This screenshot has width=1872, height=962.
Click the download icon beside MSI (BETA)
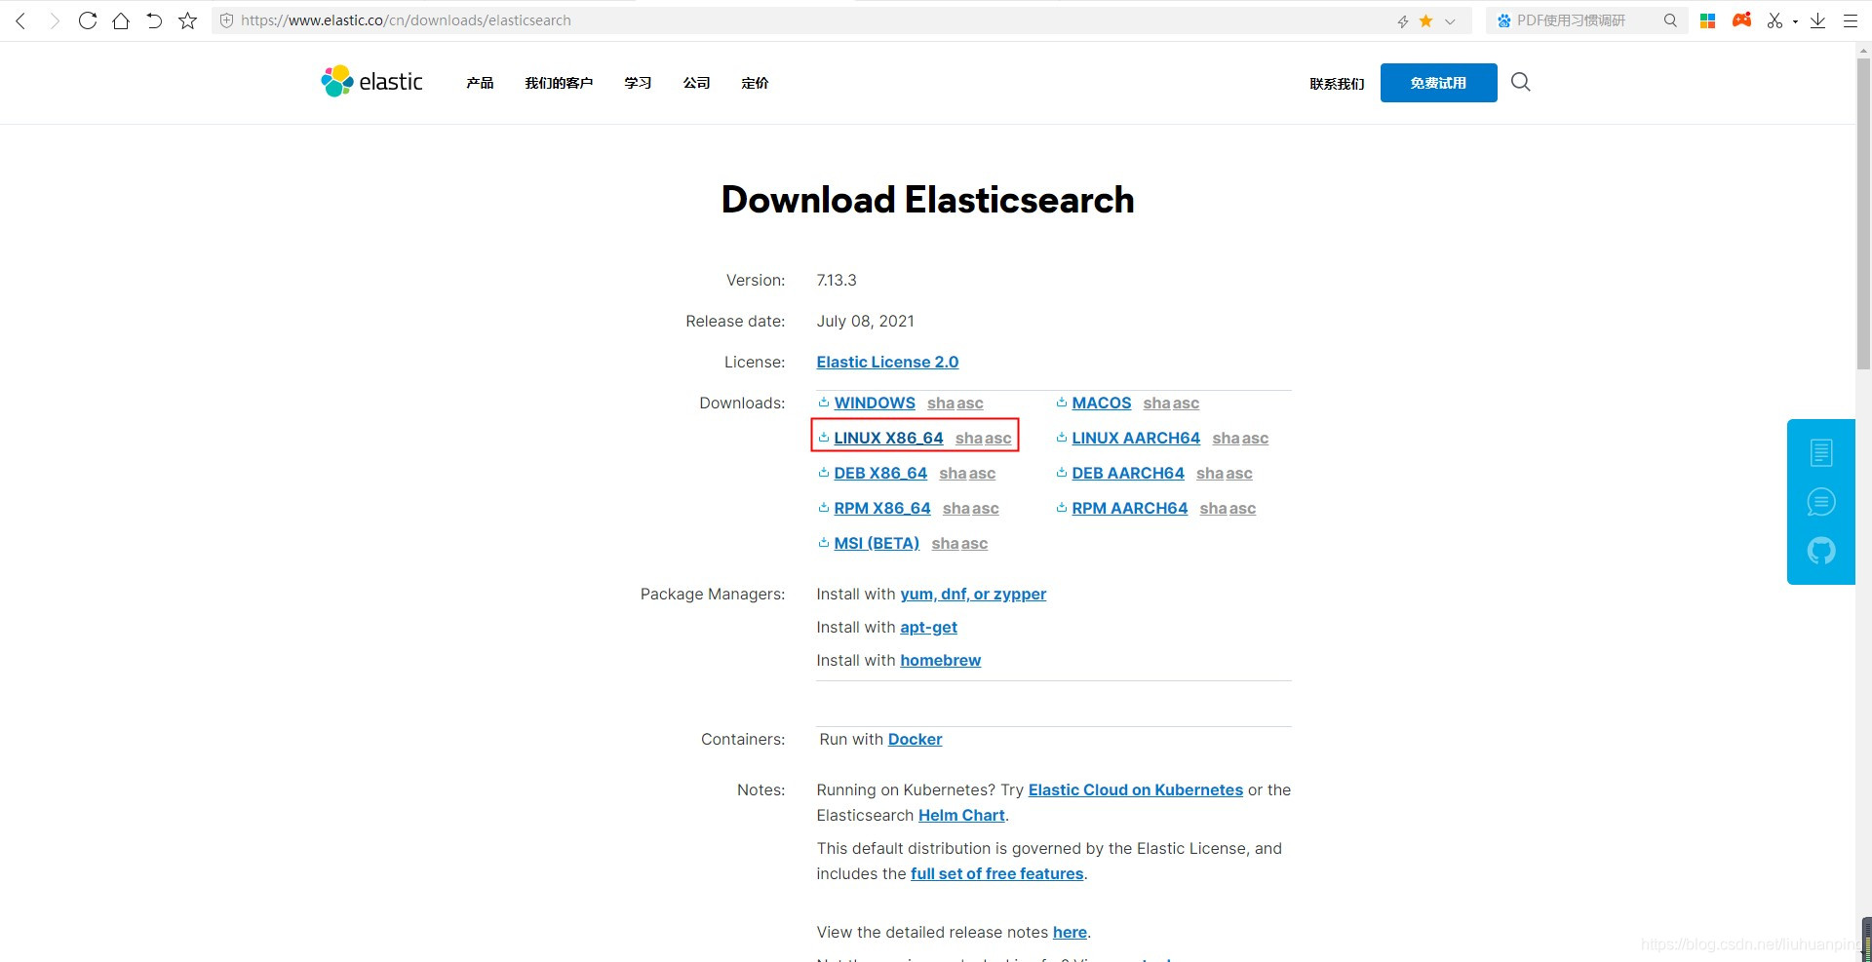click(824, 542)
